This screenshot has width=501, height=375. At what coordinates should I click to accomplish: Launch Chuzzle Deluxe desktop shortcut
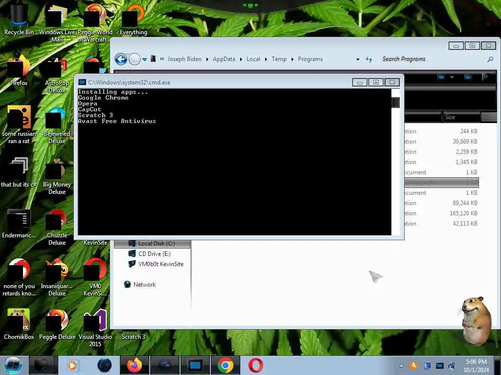(57, 227)
